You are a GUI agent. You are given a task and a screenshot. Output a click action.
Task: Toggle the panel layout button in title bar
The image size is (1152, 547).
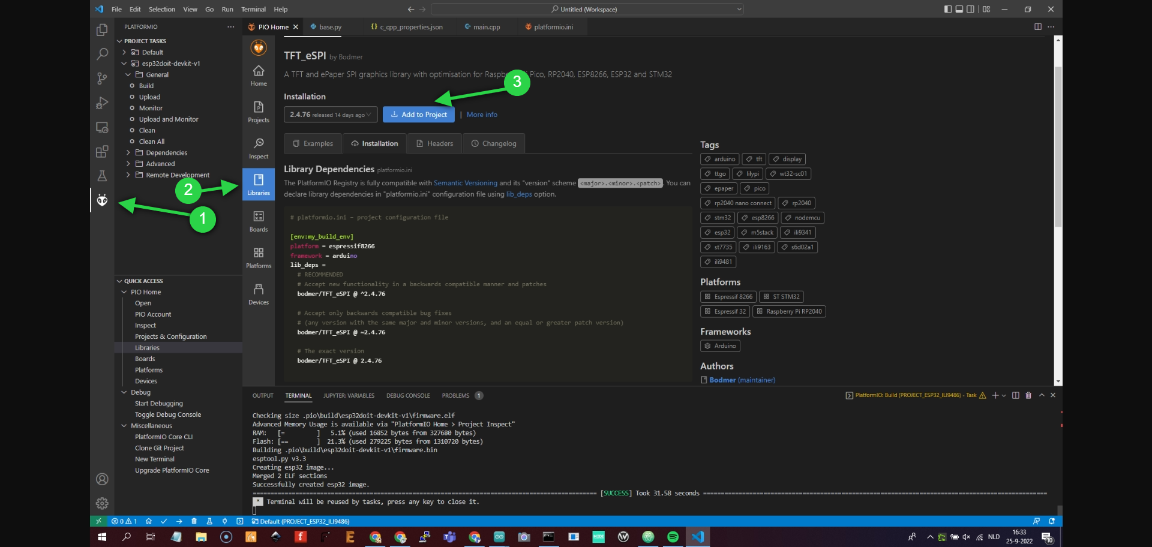point(959,9)
